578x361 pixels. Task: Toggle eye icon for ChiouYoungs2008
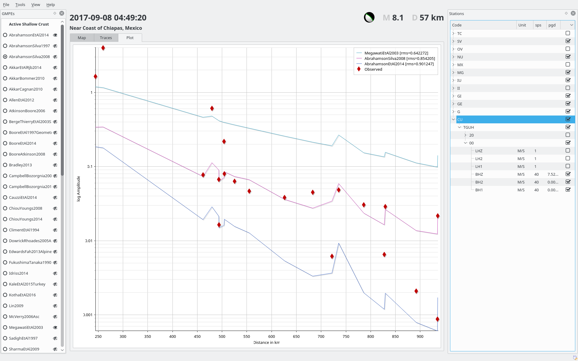click(x=55, y=208)
